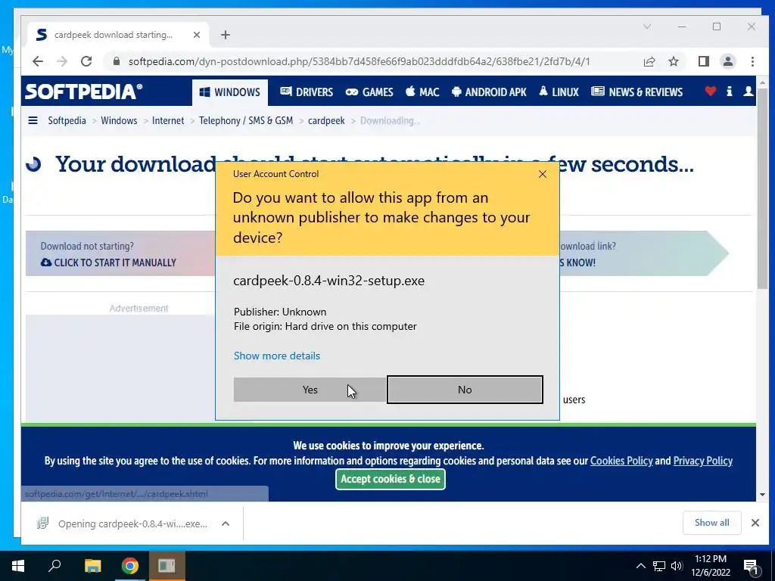Open the Mac section
Screen dimensions: 775x581
point(422,92)
